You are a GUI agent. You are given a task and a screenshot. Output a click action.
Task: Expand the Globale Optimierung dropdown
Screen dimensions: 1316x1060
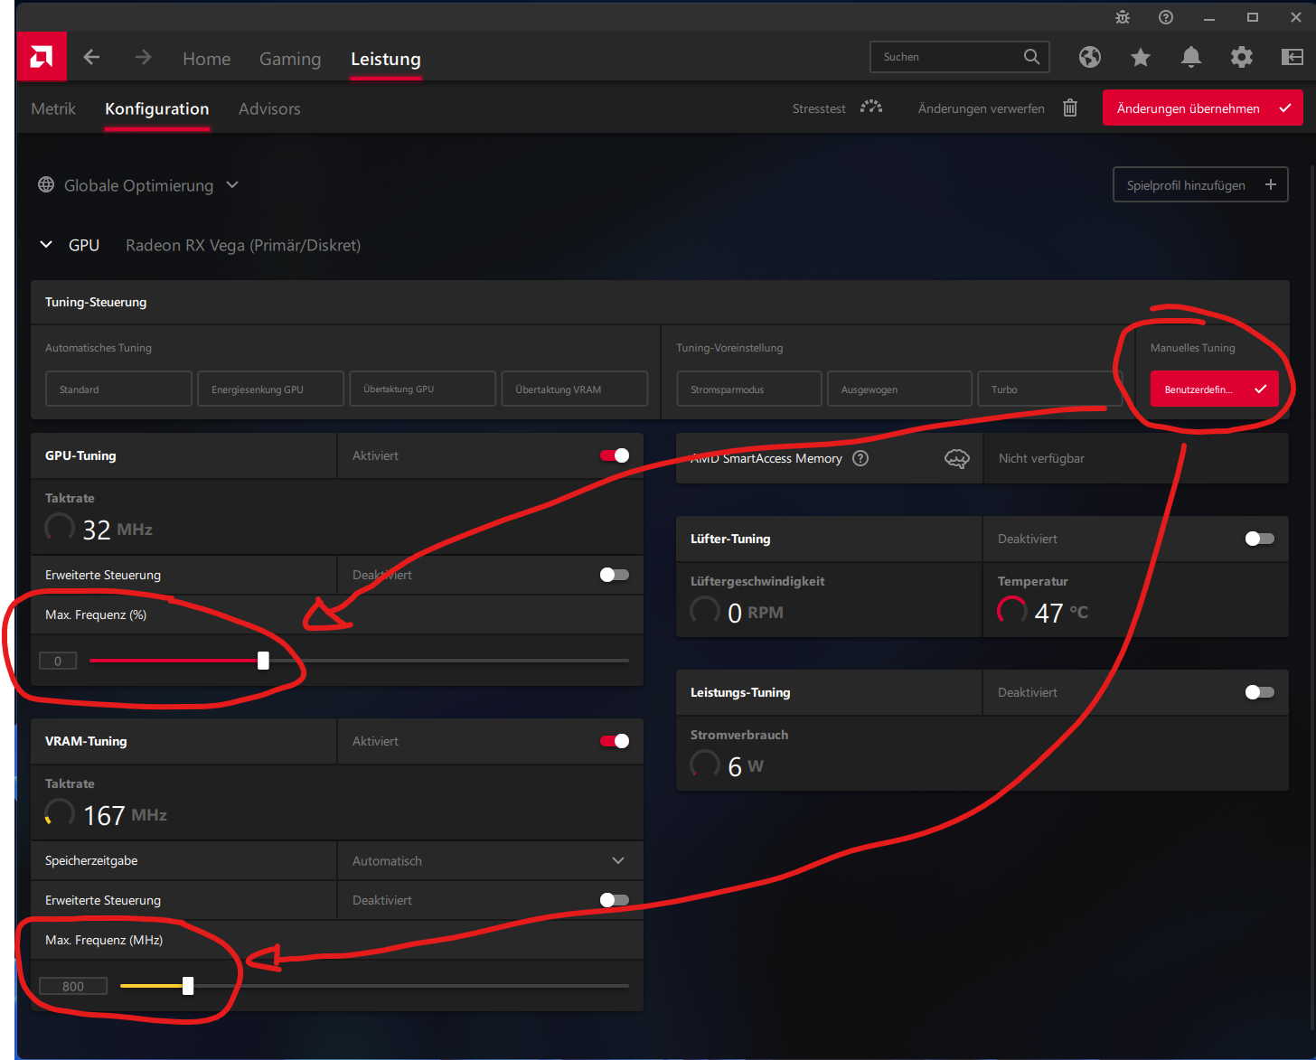pyautogui.click(x=232, y=185)
